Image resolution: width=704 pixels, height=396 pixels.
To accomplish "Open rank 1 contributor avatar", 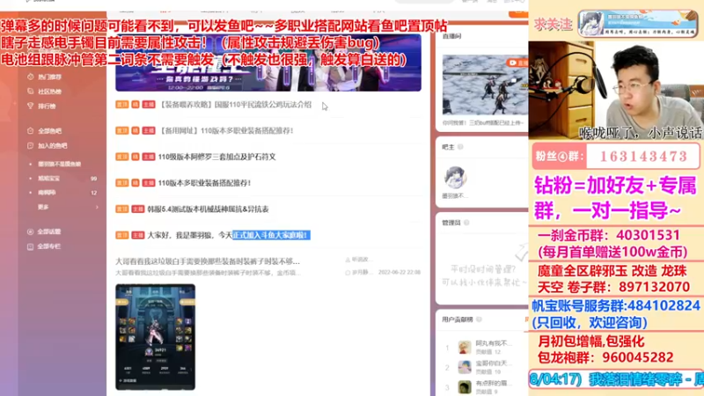I will (x=465, y=347).
